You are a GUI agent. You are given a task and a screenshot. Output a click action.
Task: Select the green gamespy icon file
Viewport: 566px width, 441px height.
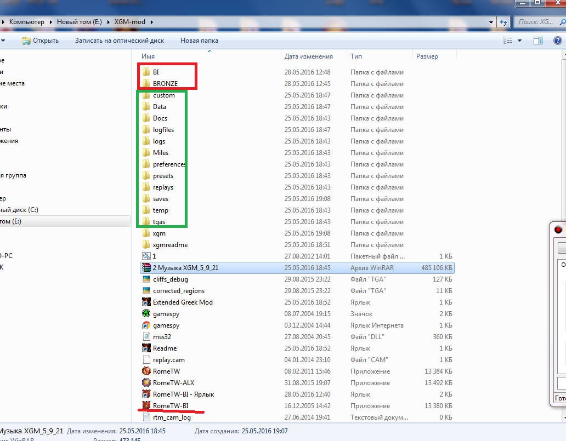click(x=146, y=314)
